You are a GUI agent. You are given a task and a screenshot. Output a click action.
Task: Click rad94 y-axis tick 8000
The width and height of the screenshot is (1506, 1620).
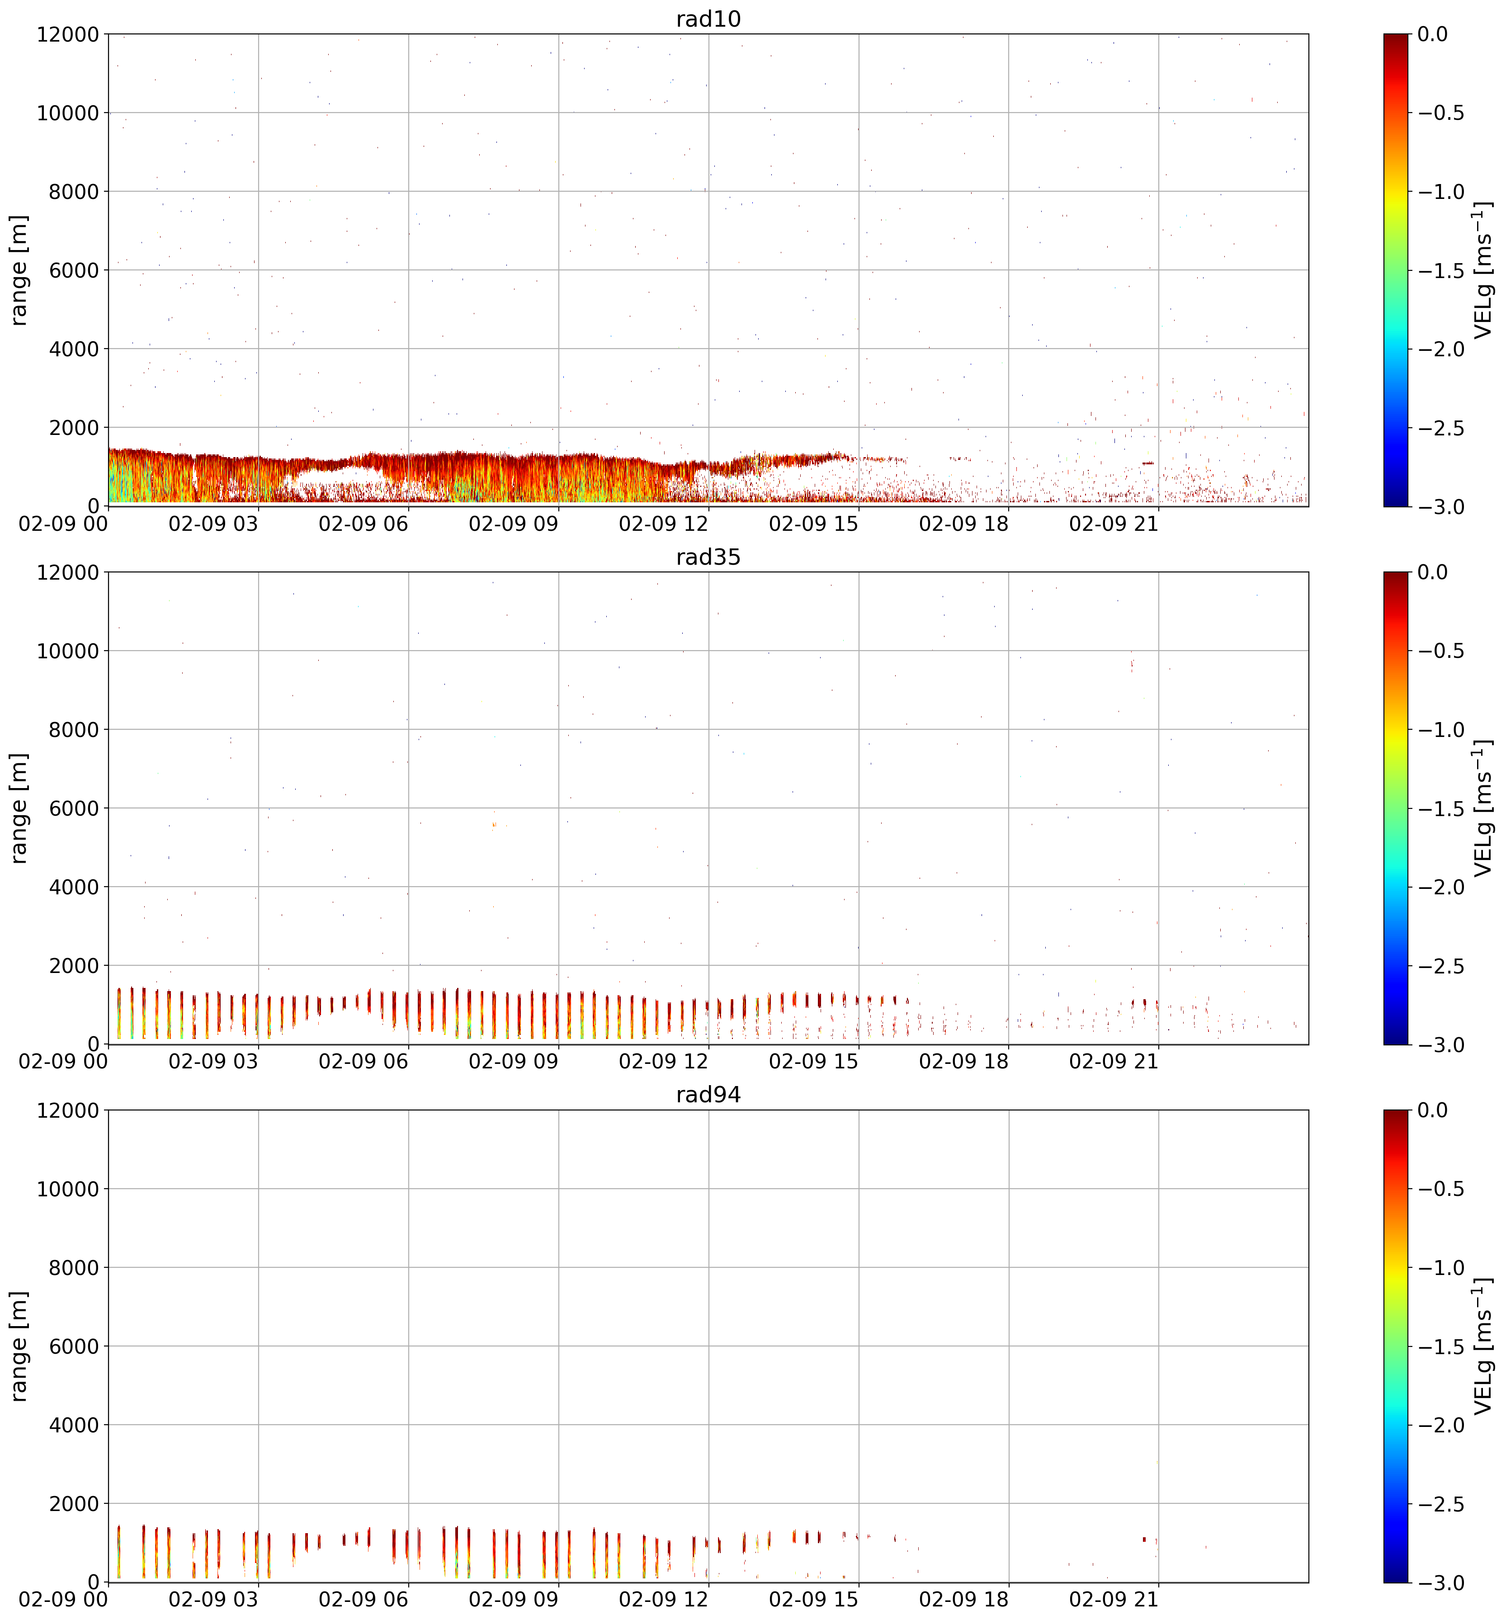click(73, 1267)
